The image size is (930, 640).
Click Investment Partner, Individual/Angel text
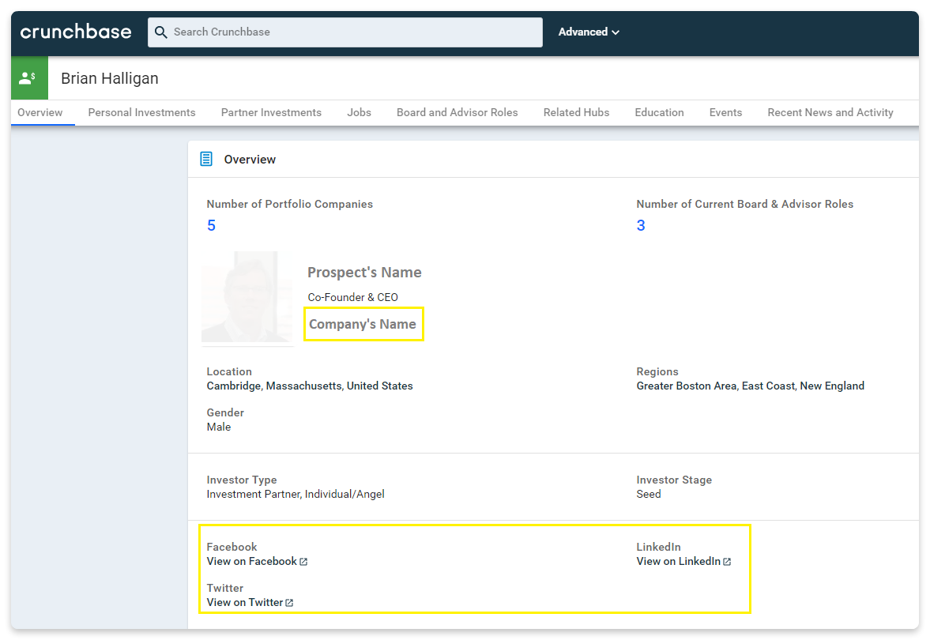click(x=296, y=494)
